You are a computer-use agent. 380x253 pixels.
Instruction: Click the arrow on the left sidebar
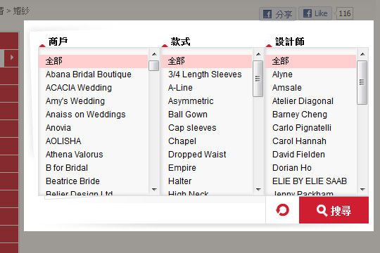(11, 58)
